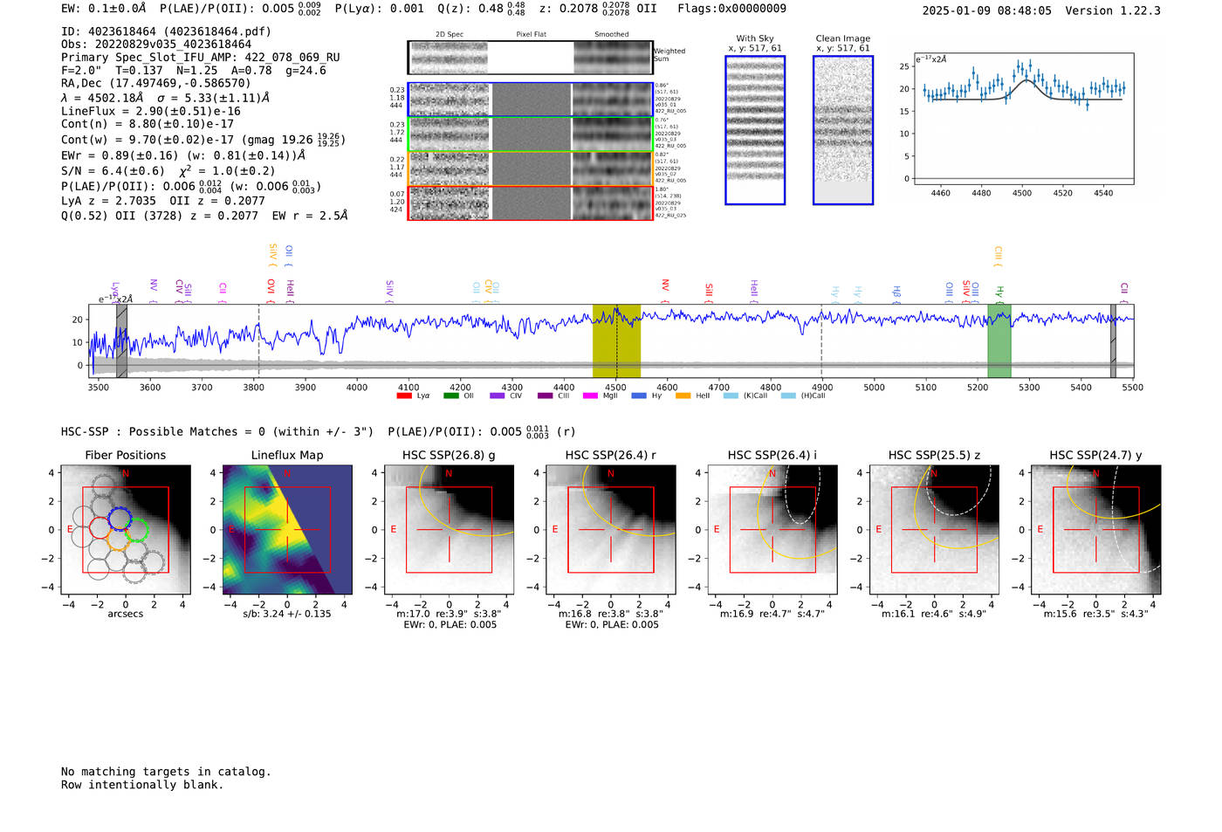Open the HSC SSP(24.7) y cutout
1222x832 pixels.
tap(1095, 530)
